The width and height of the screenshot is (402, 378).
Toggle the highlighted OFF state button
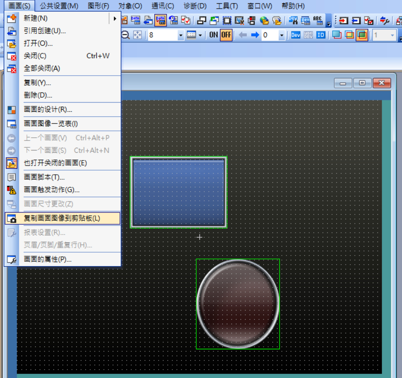tap(226, 35)
